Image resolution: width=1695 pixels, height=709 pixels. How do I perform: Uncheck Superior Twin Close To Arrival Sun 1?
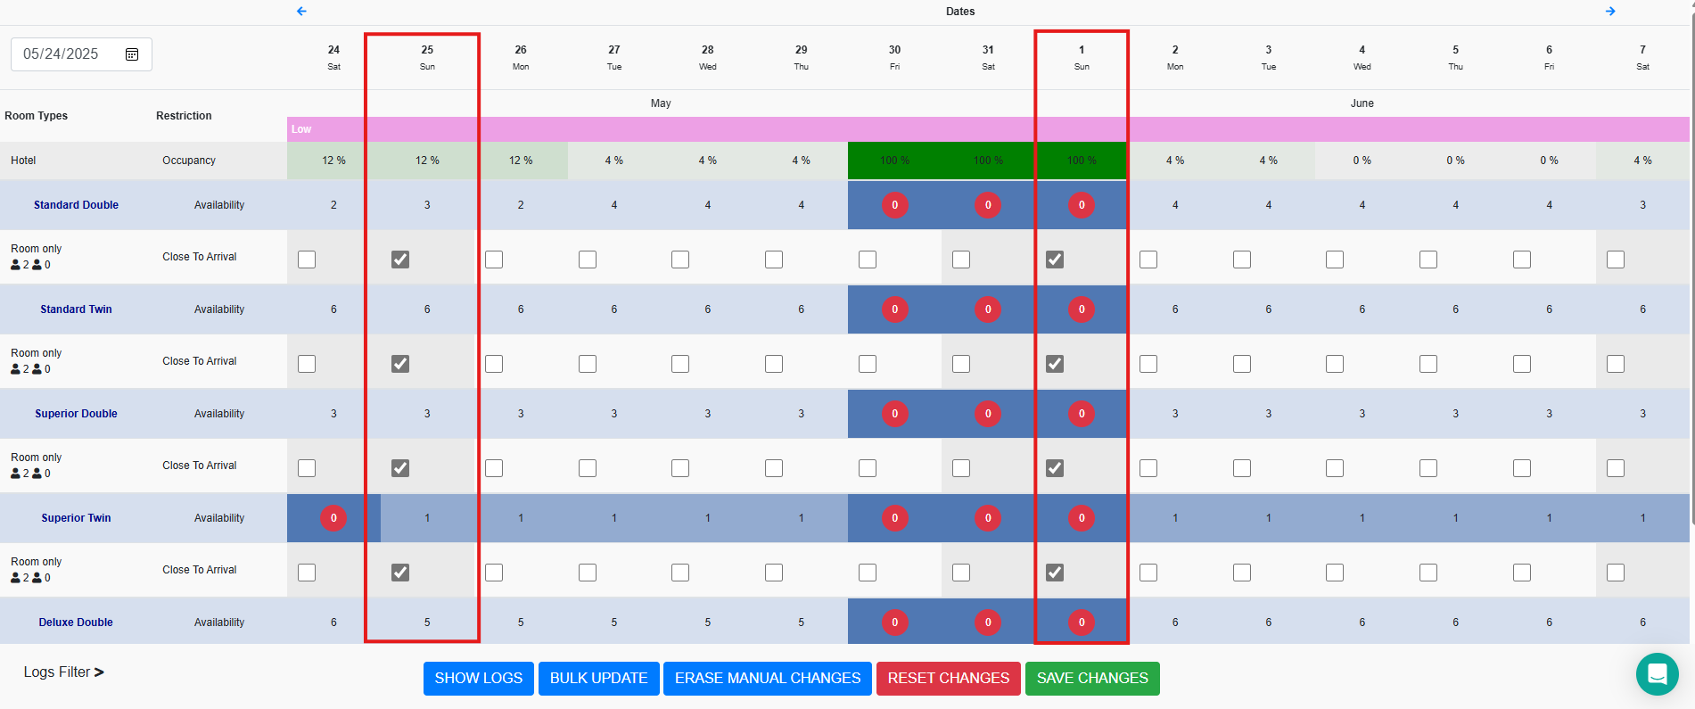tap(1055, 573)
